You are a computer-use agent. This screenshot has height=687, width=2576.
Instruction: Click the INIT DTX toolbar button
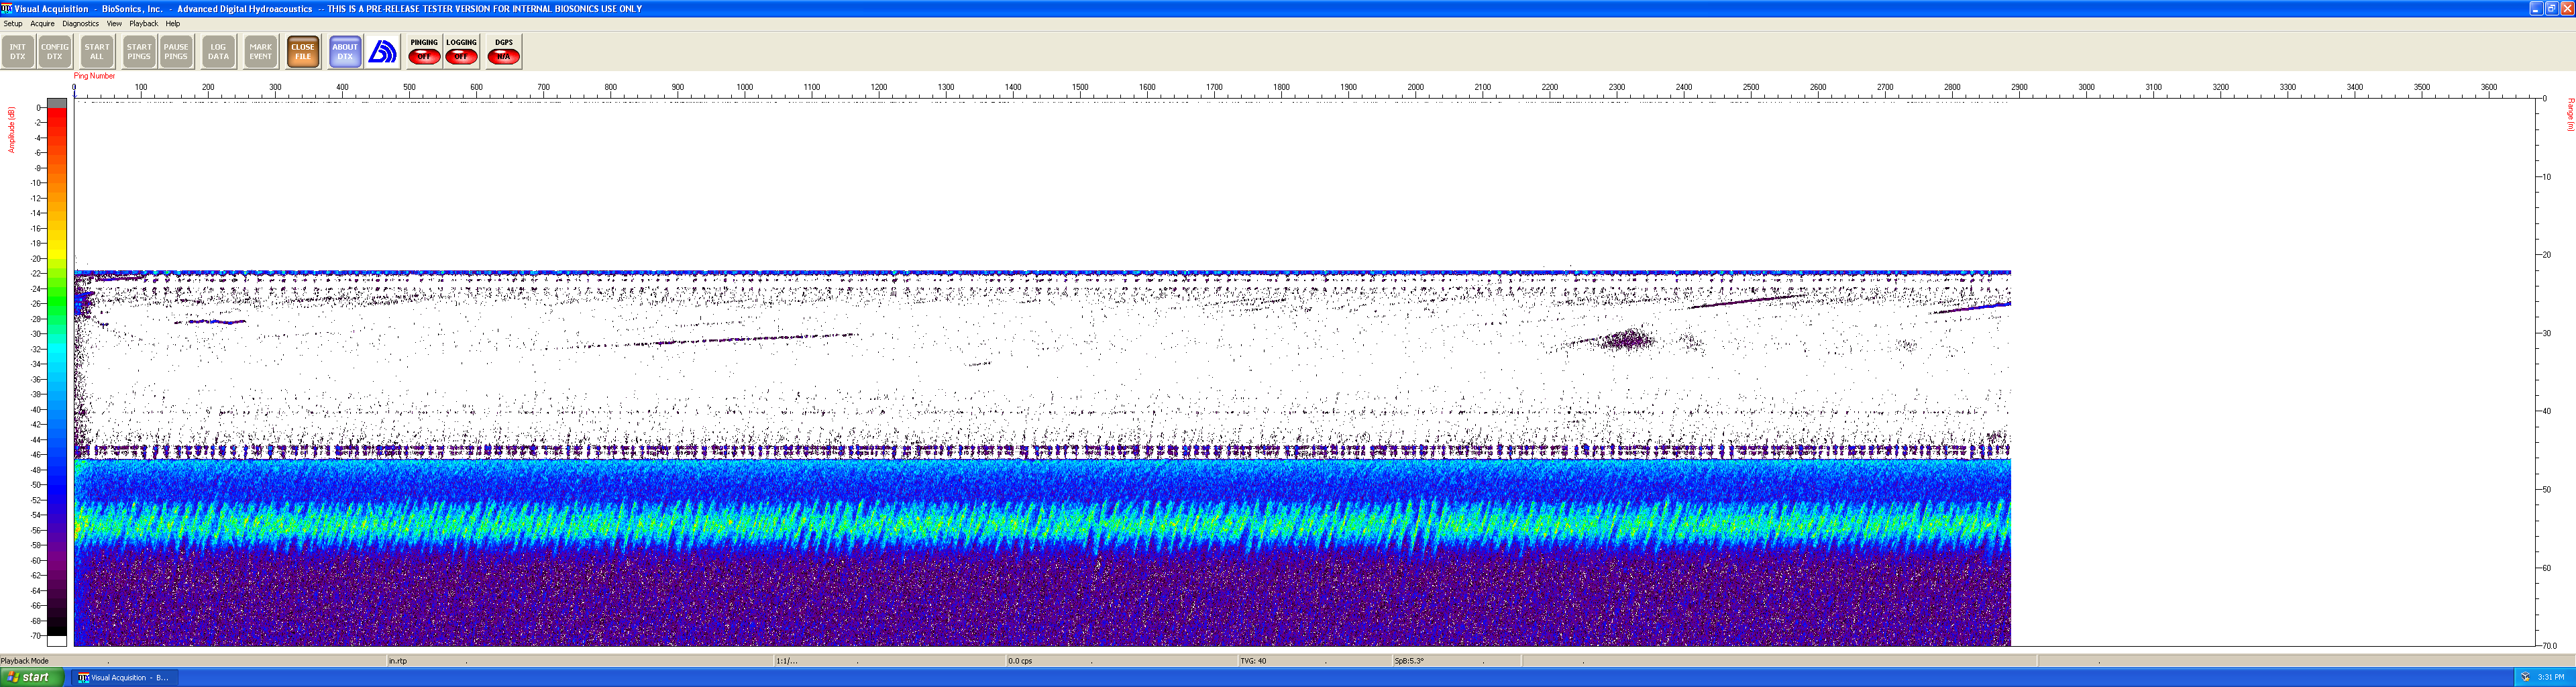pos(18,52)
